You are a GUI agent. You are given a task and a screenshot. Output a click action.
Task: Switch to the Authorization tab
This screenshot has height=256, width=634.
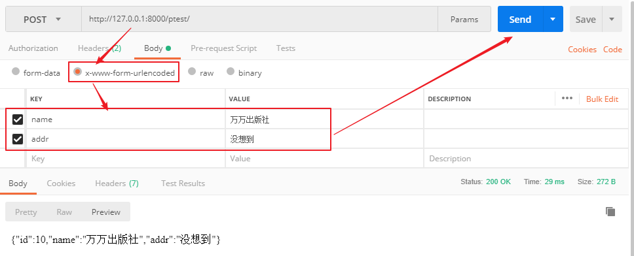coord(33,48)
